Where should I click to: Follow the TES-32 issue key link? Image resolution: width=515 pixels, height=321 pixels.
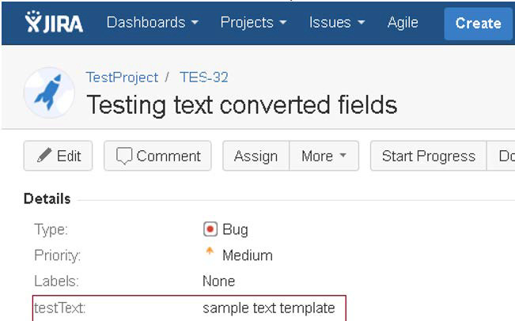tap(204, 77)
